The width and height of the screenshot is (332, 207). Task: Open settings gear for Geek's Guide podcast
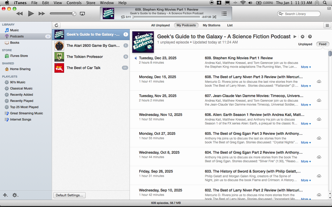click(302, 36)
